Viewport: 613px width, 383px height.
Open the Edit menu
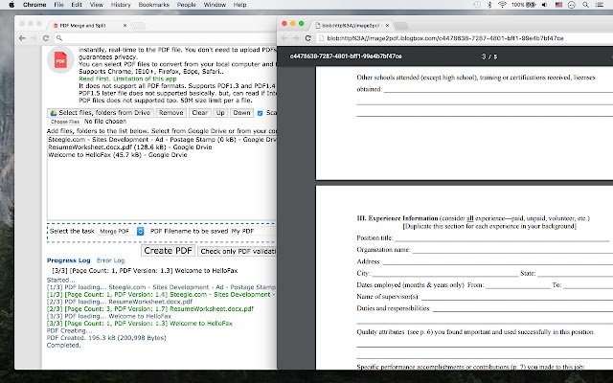click(77, 5)
